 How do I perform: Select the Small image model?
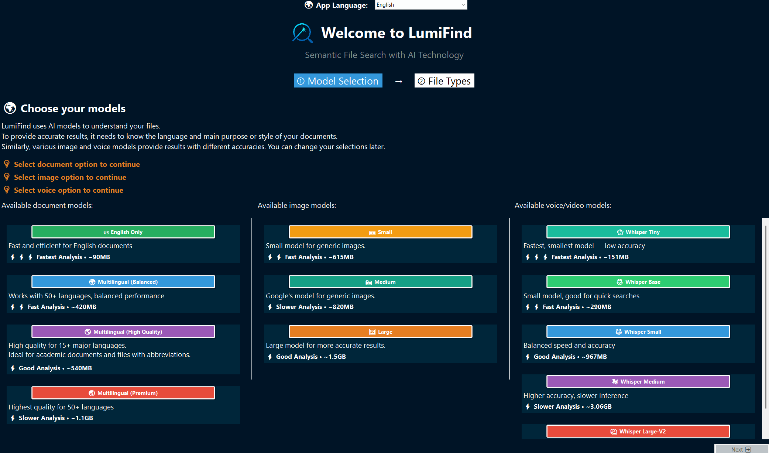tap(381, 232)
